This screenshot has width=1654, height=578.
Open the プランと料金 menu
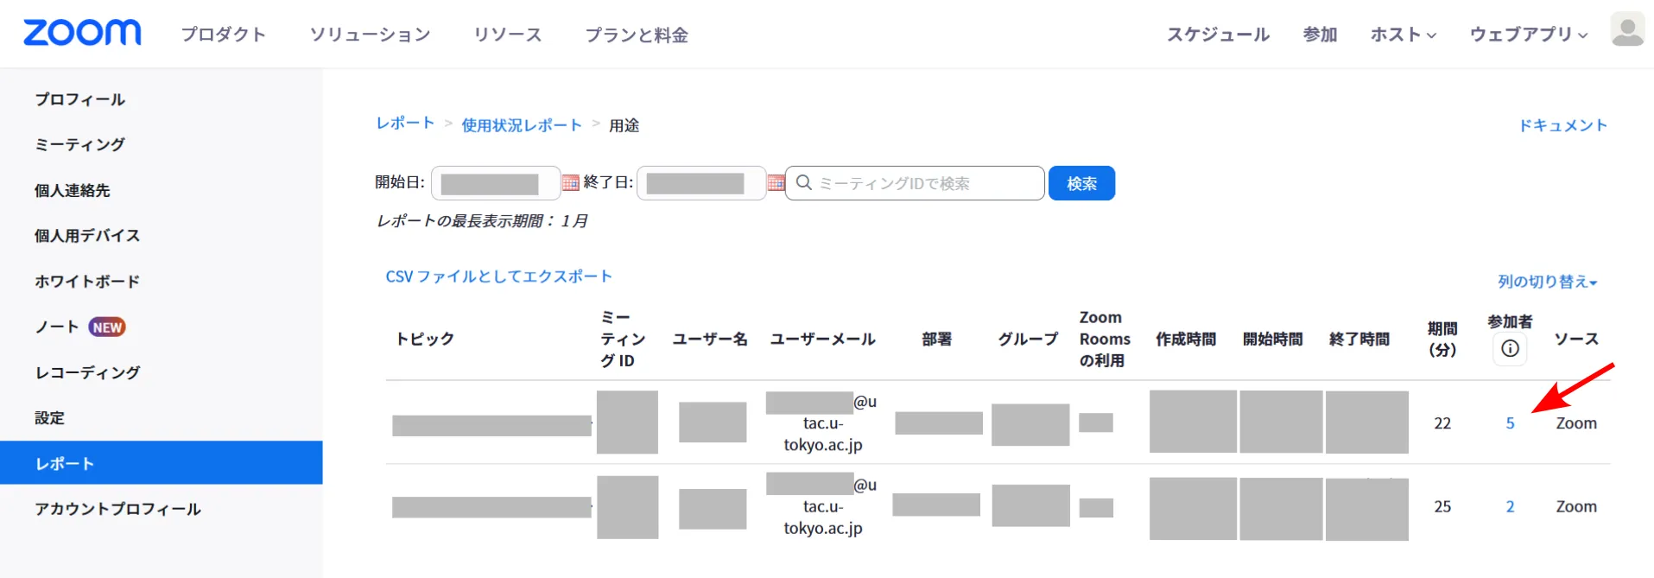point(637,35)
